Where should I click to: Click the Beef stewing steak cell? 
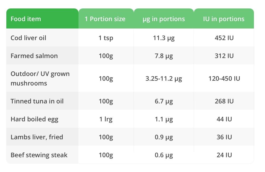click(39, 155)
